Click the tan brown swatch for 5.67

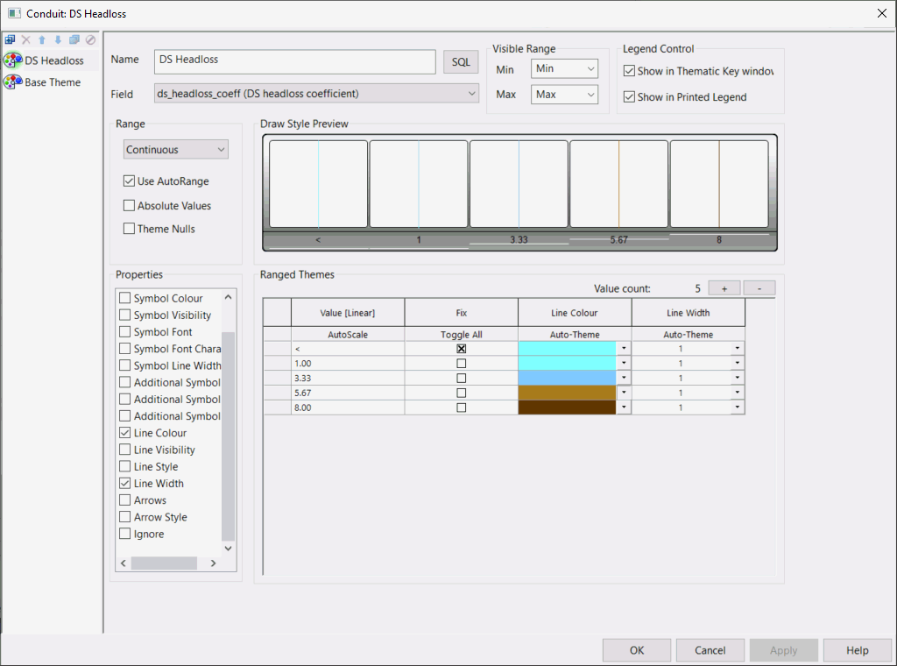567,393
